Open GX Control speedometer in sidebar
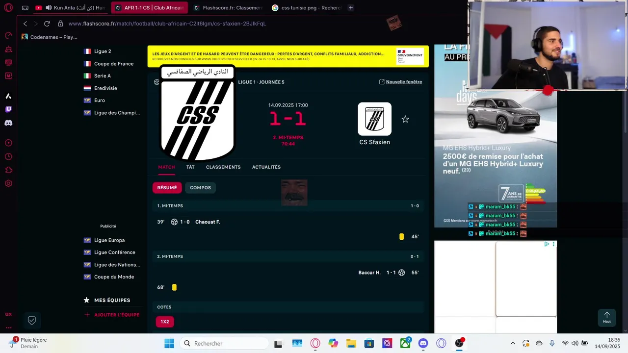 (x=8, y=35)
